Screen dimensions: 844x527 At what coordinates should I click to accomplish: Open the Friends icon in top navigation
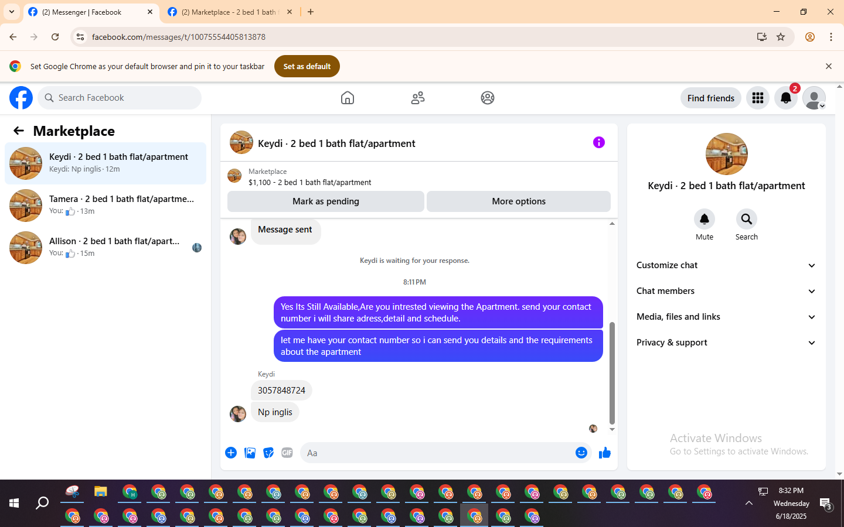pyautogui.click(x=418, y=98)
